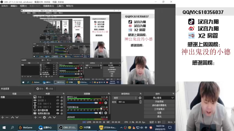Select 场景 in the scenes list
The image size is (234, 131).
(x=16, y=97)
